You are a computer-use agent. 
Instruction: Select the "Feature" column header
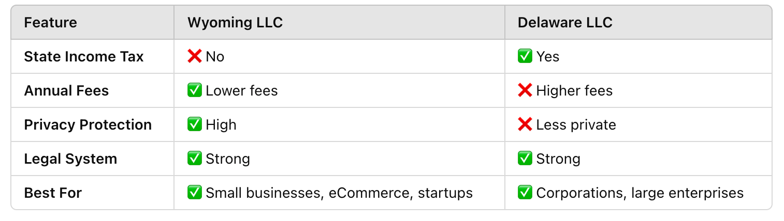51,23
